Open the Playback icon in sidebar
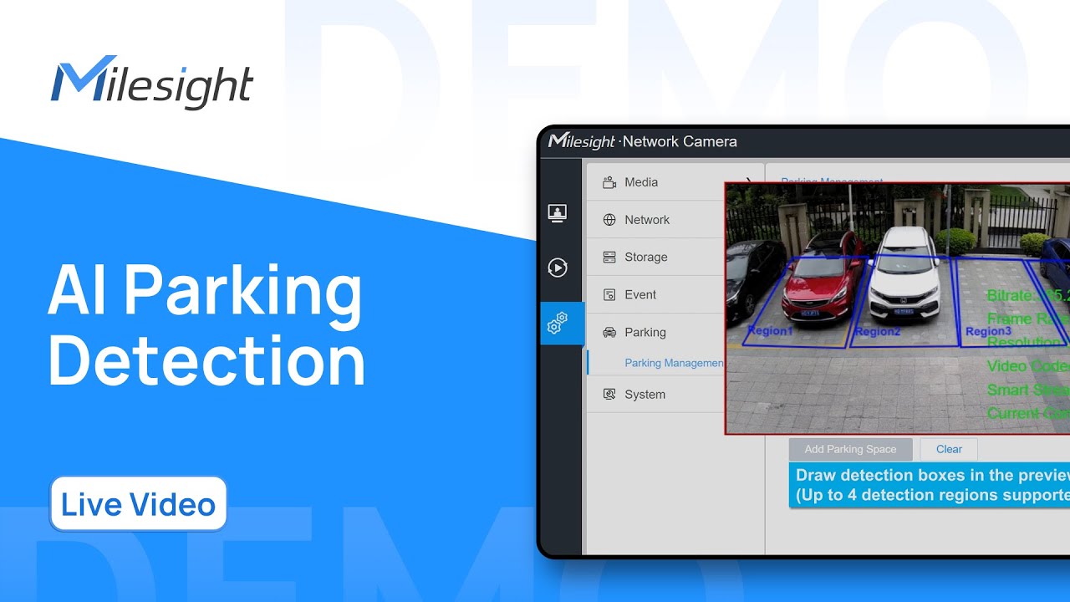 coord(558,268)
